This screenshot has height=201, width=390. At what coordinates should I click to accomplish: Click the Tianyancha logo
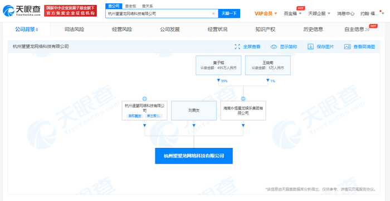22,11
